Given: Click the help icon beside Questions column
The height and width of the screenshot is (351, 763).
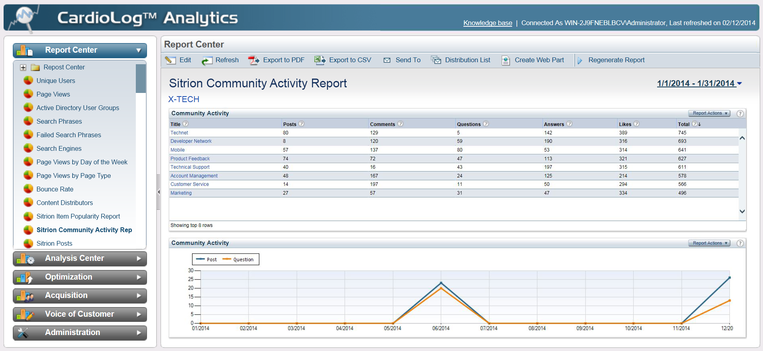Looking at the screenshot, I should [x=486, y=124].
